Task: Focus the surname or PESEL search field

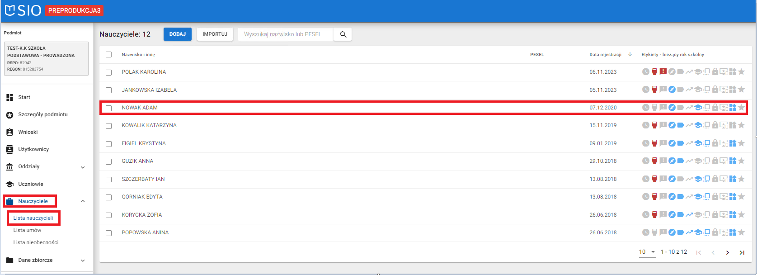Action: pyautogui.click(x=286, y=34)
